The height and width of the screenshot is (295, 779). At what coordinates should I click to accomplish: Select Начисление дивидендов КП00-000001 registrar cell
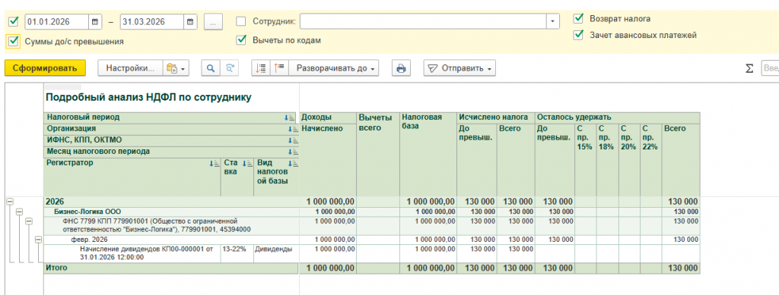[132, 253]
